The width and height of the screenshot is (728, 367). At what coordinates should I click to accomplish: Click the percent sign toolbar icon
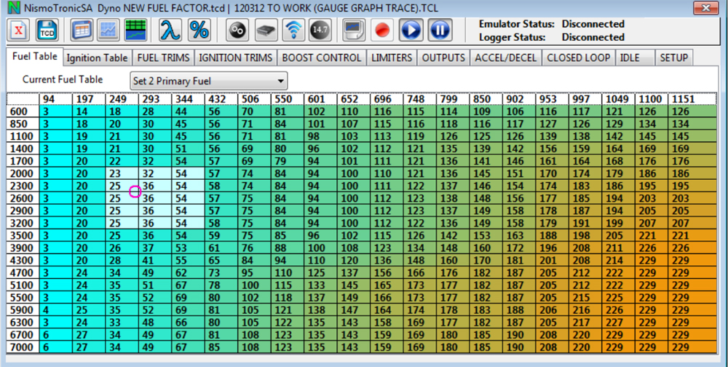(x=199, y=30)
